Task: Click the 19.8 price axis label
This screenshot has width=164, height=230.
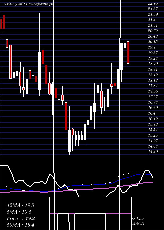Action: [x=152, y=47]
